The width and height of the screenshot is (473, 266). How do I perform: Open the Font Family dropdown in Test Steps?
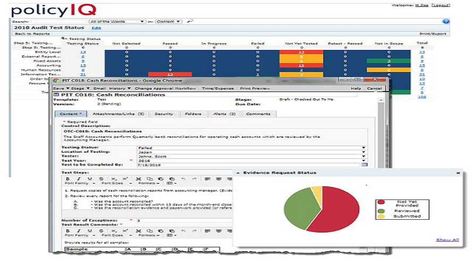click(76, 184)
